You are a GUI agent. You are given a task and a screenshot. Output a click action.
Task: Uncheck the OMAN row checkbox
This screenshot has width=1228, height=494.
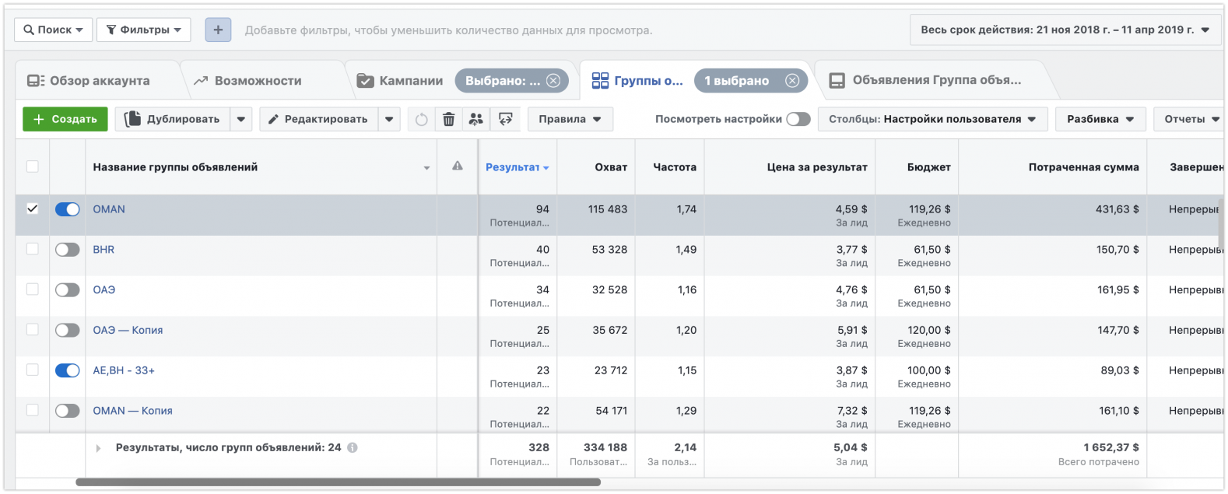pos(32,208)
